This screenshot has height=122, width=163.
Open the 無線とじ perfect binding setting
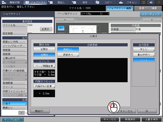[15, 108]
